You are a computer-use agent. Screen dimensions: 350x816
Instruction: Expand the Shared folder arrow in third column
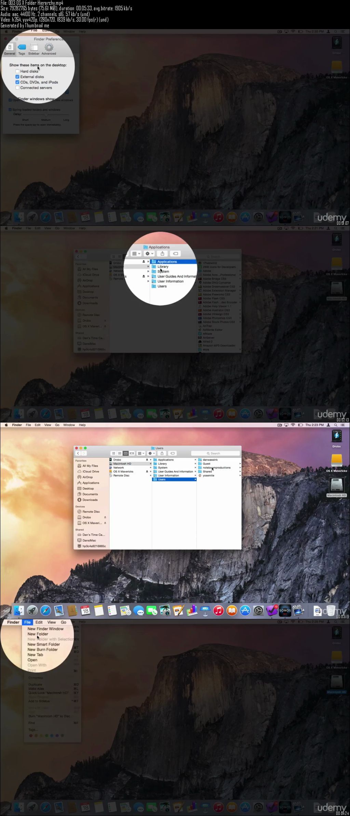tap(240, 471)
